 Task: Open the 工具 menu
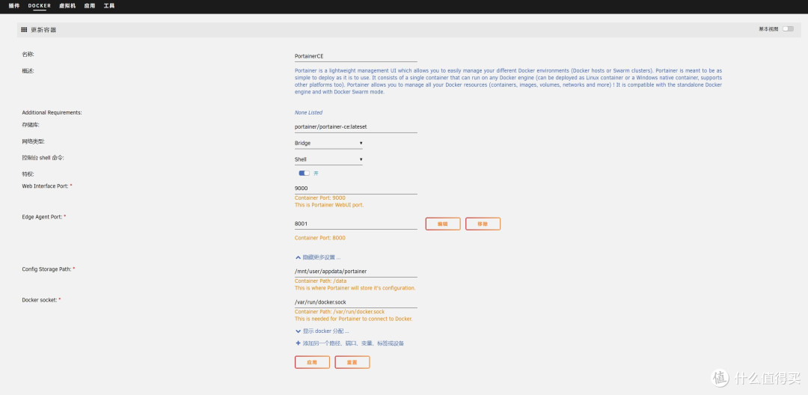pos(109,6)
